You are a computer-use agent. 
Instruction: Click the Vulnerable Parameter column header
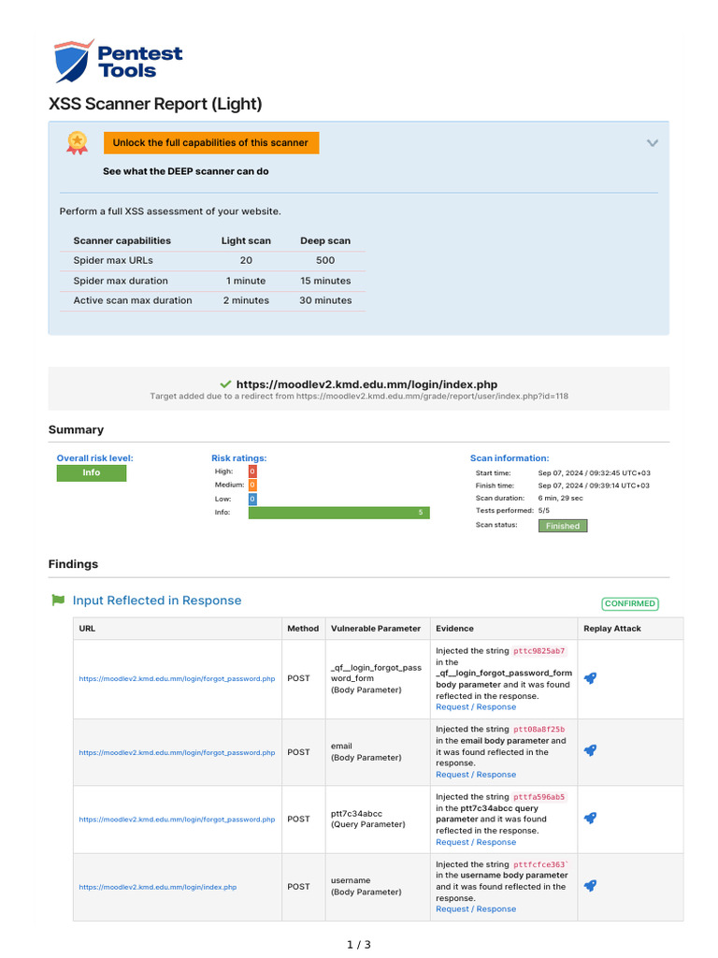tap(376, 629)
